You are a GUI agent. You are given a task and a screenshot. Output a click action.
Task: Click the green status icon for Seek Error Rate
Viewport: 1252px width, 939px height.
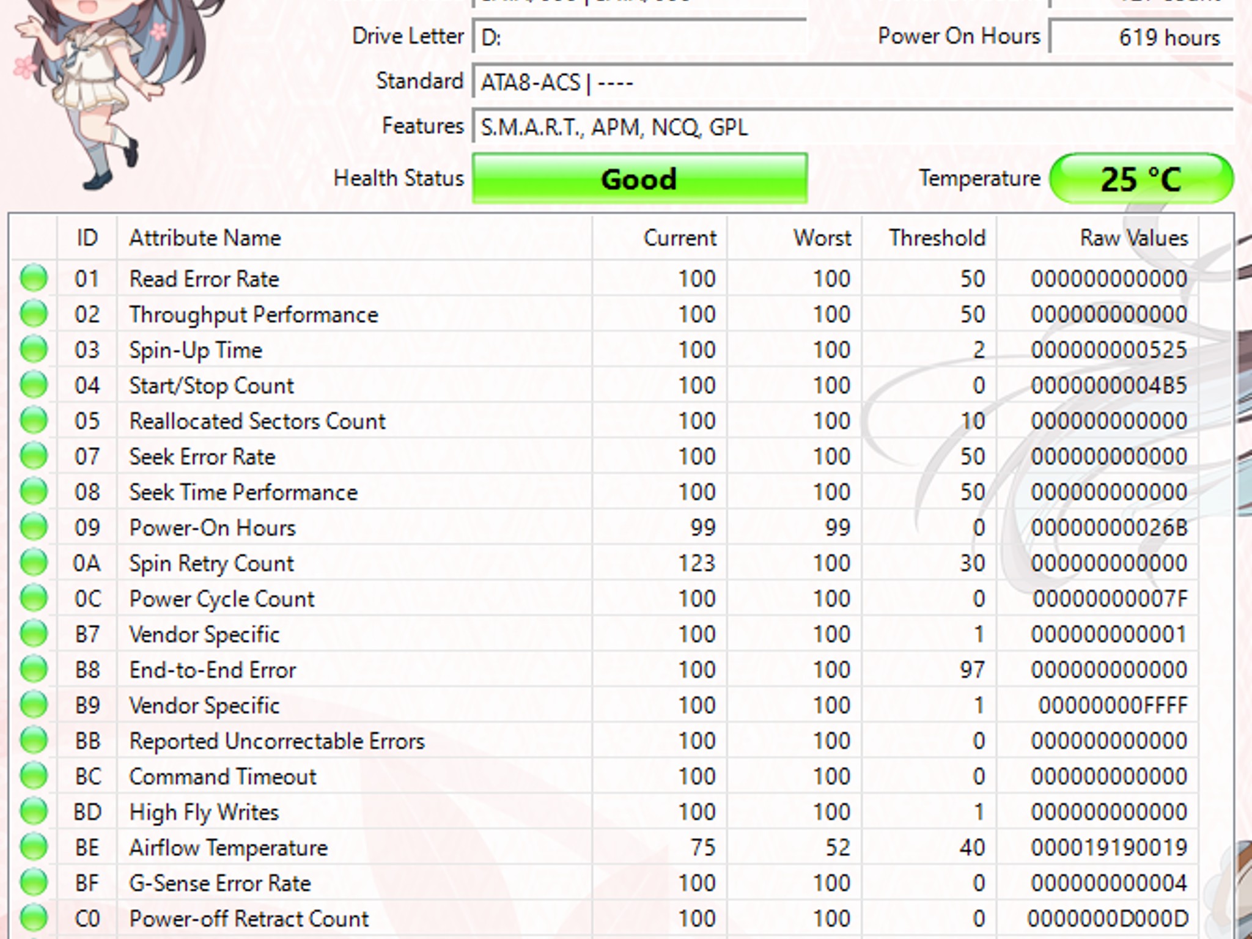(x=34, y=456)
